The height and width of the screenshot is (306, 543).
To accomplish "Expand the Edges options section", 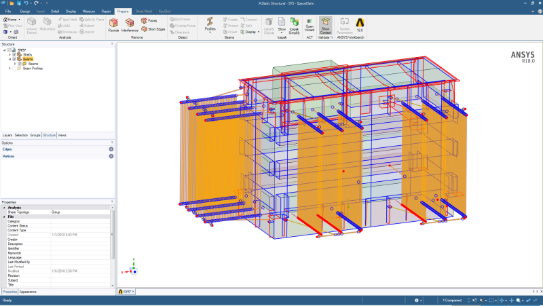I will [111, 149].
